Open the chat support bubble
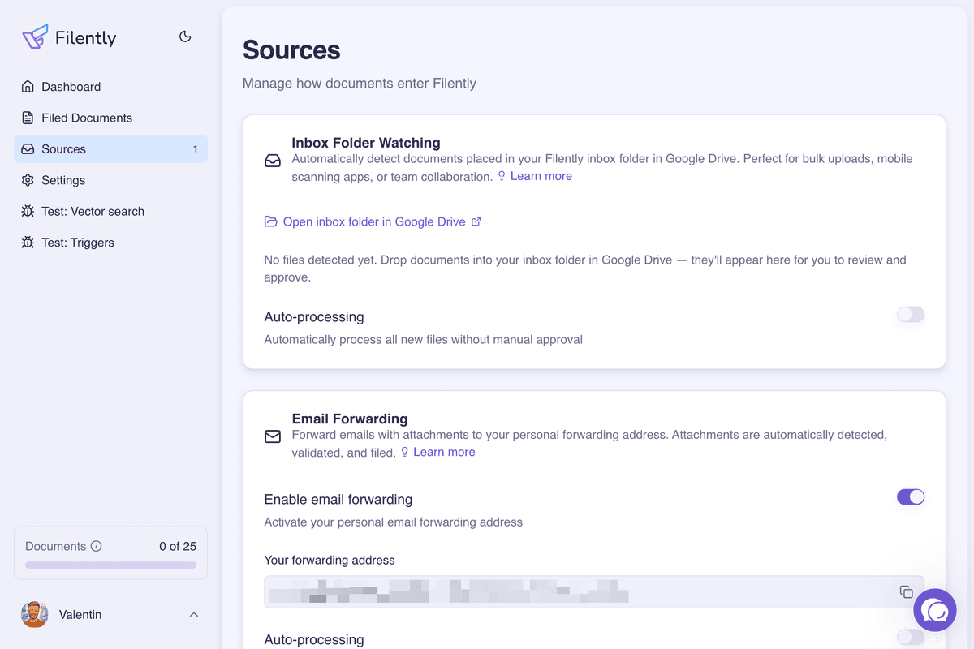This screenshot has height=649, width=974. (935, 609)
